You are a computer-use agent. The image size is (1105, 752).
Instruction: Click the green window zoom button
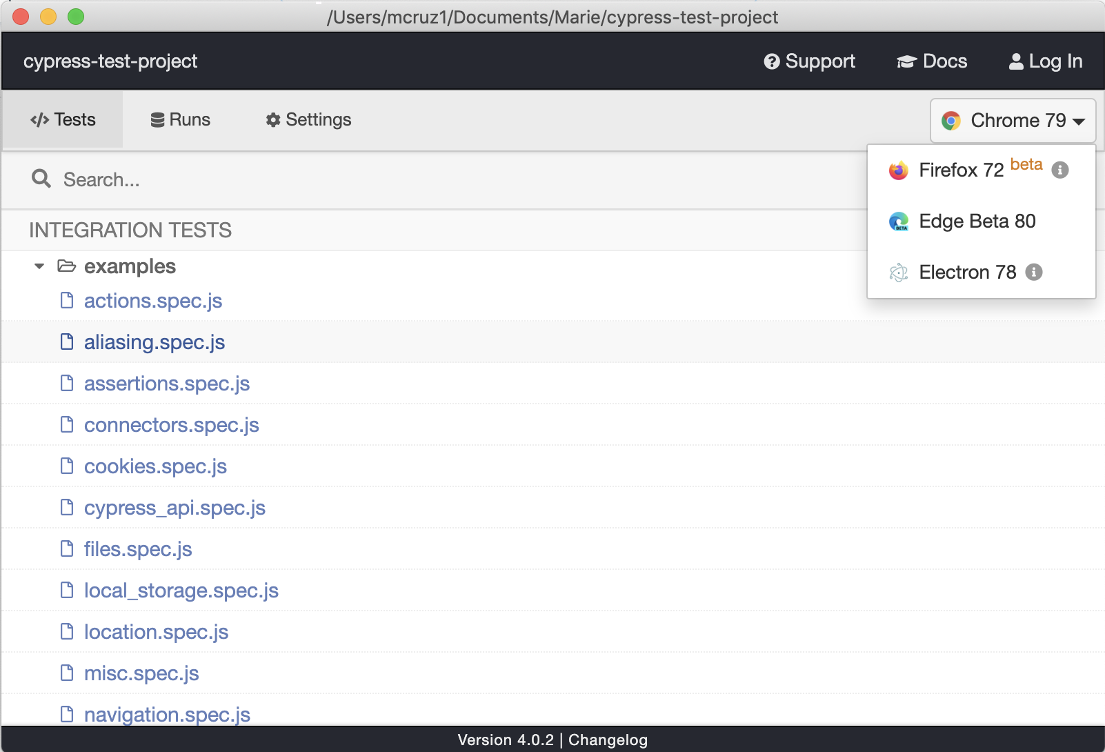pos(76,17)
